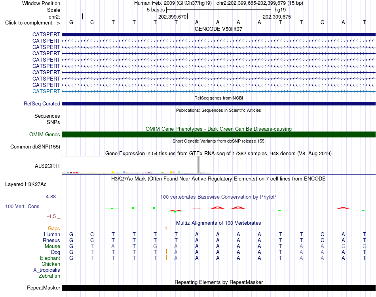This screenshot has height=297, width=376.
Task: Click the Elephant alignment row label
Action: click(50, 258)
